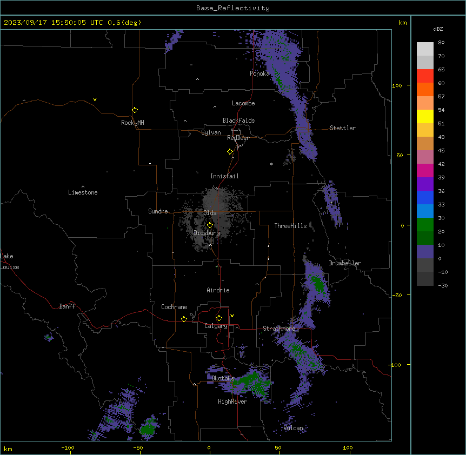
Task: Click the Blackfalds city label
Action: coord(238,121)
